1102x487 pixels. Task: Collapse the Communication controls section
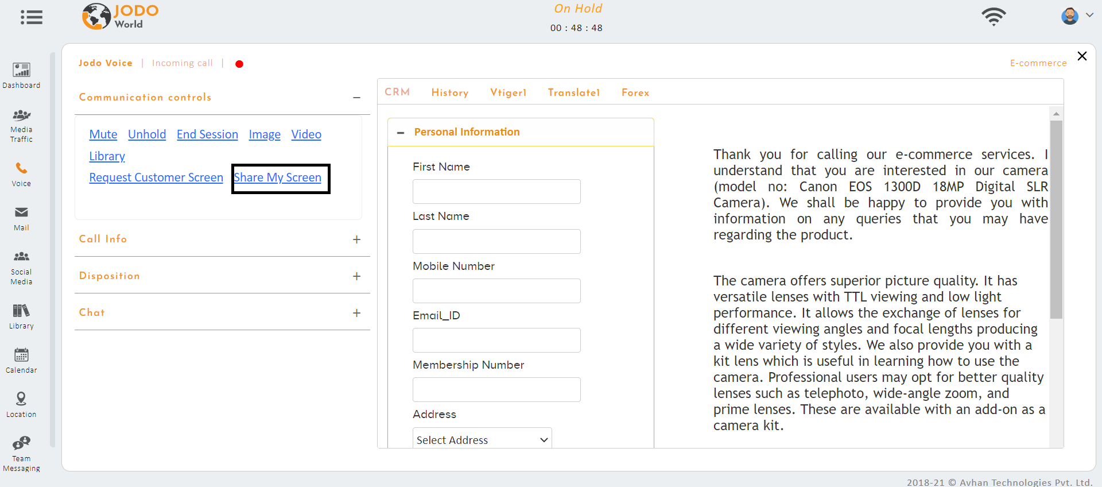tap(356, 98)
